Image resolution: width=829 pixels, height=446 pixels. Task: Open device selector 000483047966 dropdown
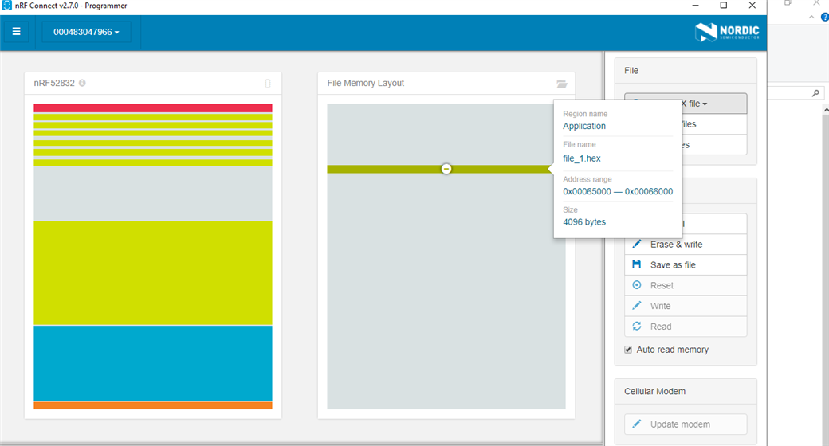coord(86,32)
